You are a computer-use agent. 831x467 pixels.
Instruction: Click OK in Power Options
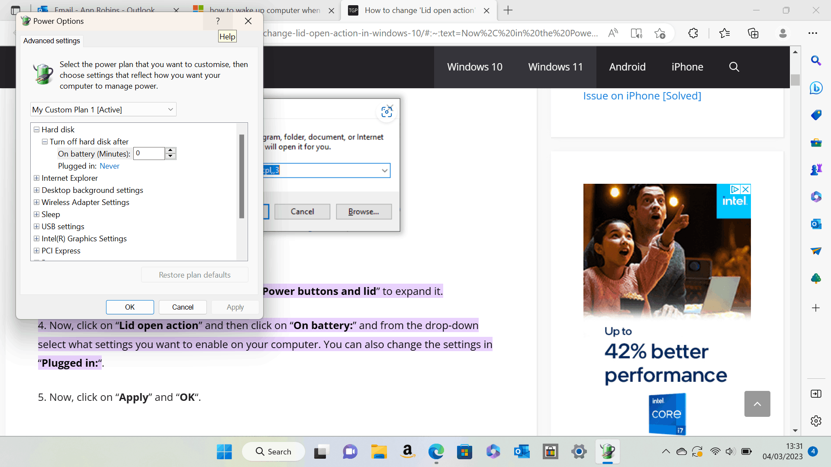click(130, 307)
